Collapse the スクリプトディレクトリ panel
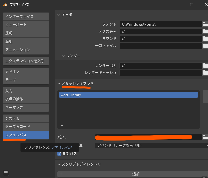 (59, 164)
